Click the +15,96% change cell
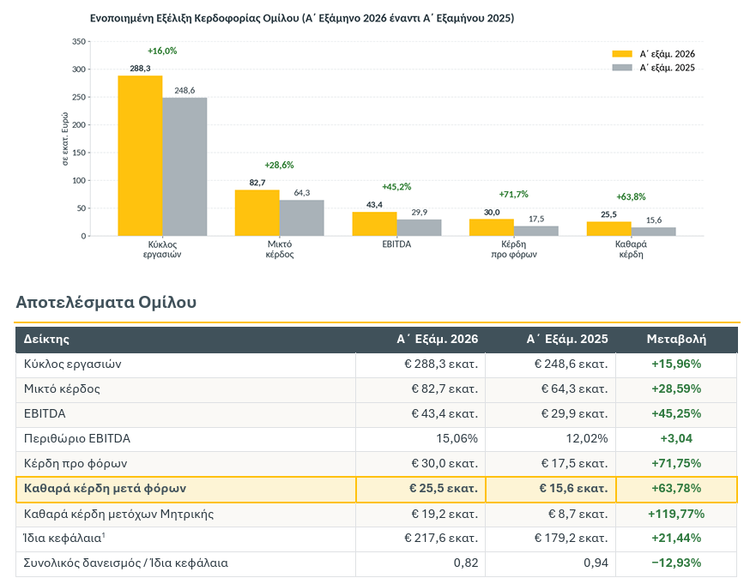This screenshot has height=578, width=750. point(676,364)
